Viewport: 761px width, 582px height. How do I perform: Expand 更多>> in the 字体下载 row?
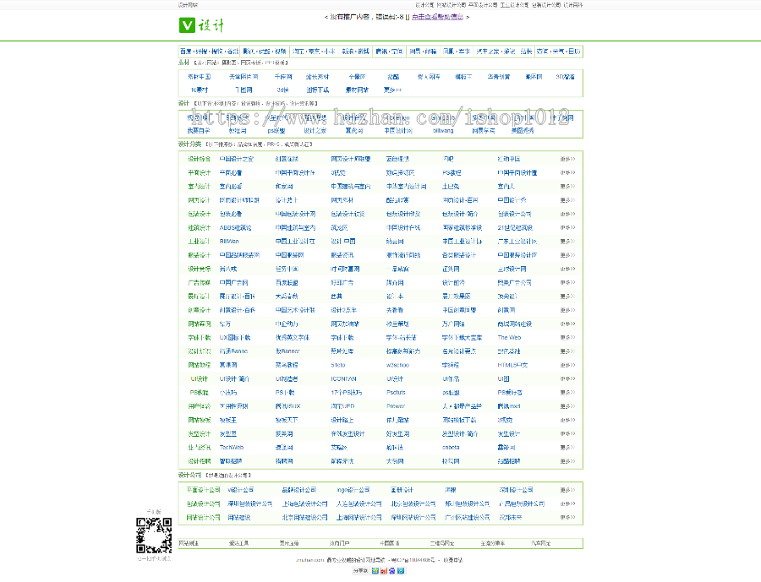click(x=567, y=338)
